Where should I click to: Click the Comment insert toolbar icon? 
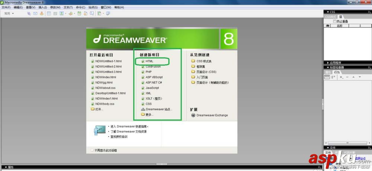(92, 13)
